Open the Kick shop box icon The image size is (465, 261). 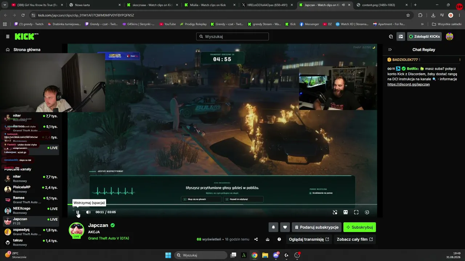pos(401,37)
